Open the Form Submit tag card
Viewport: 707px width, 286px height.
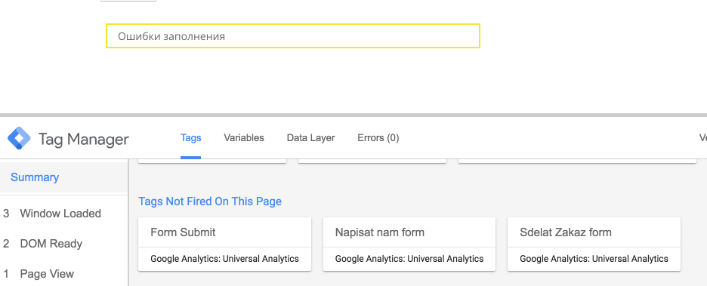[224, 244]
